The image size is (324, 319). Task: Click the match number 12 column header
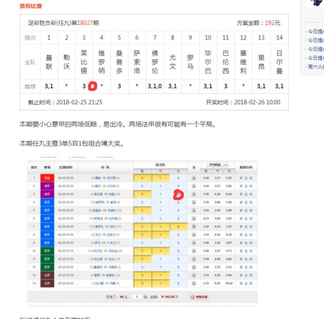pyautogui.click(x=243, y=38)
